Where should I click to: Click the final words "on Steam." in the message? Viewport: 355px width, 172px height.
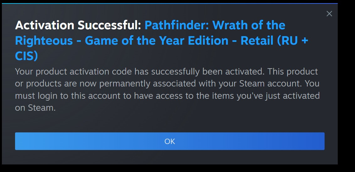click(35, 108)
